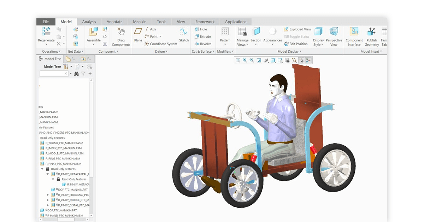Image resolution: width=424 pixels, height=222 pixels.
Task: Toggle datum display filters in graphics toolbar
Action: click(x=294, y=60)
